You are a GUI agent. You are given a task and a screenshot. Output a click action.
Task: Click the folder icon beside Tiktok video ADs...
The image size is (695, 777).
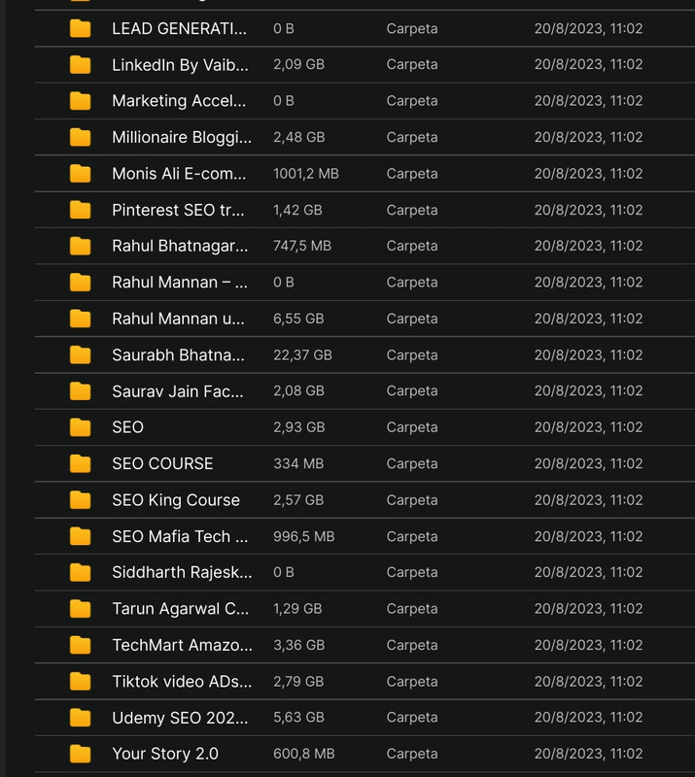tap(80, 682)
